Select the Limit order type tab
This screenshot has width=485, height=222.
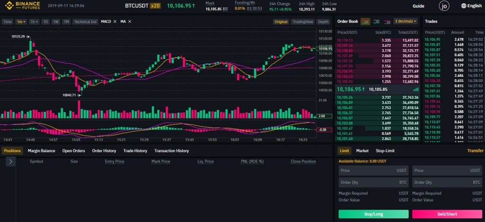[x=344, y=151]
